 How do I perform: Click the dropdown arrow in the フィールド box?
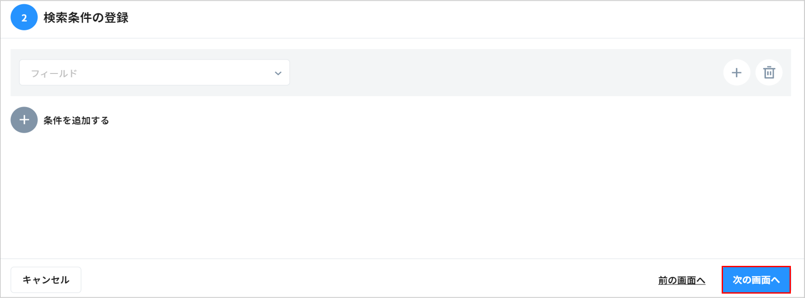click(277, 72)
